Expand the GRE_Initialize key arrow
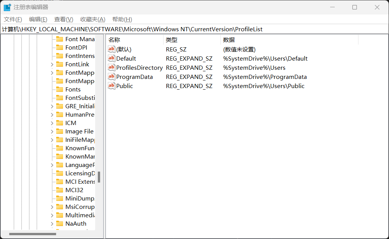 pos(52,106)
